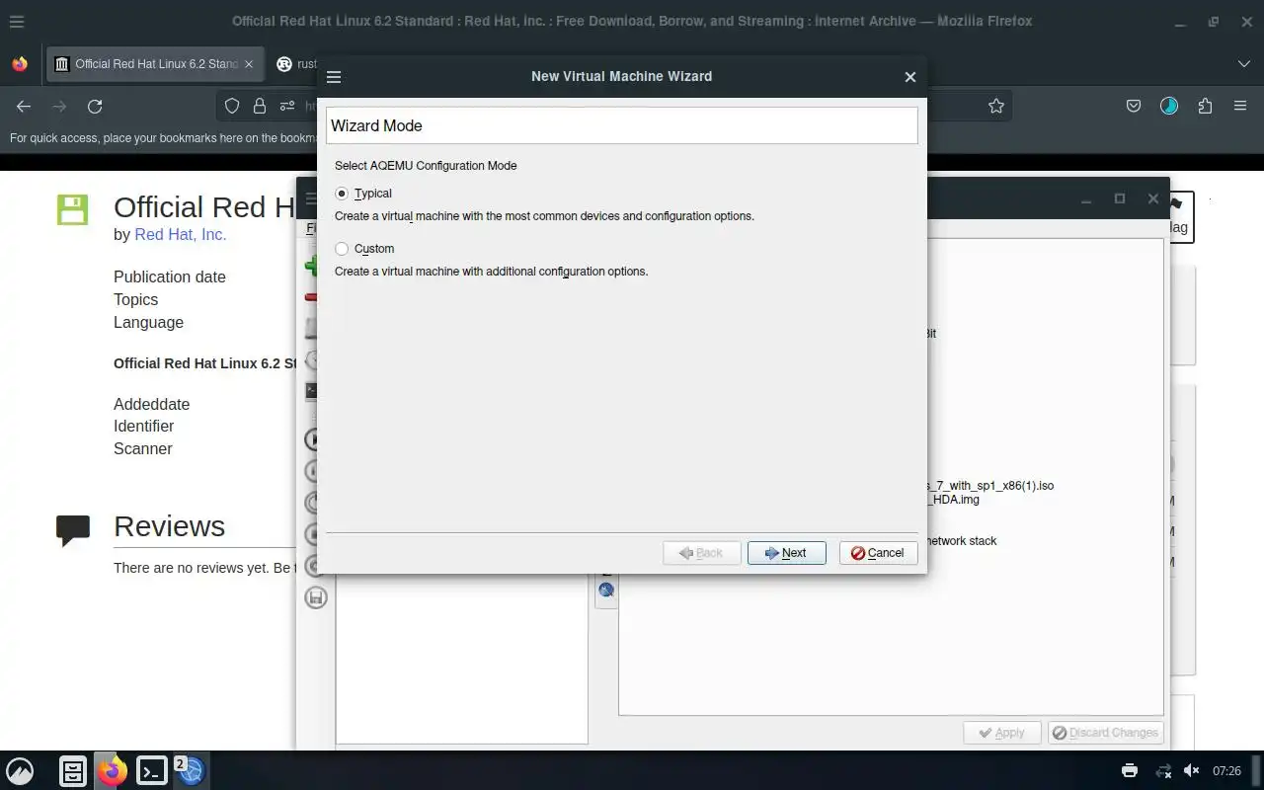Click the network stack entry in AQEMU
The height and width of the screenshot is (790, 1264).
[963, 541]
